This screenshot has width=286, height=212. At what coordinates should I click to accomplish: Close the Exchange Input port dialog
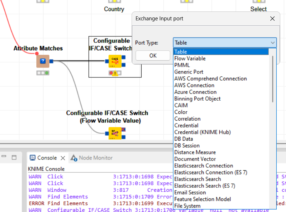pyautogui.click(x=272, y=19)
